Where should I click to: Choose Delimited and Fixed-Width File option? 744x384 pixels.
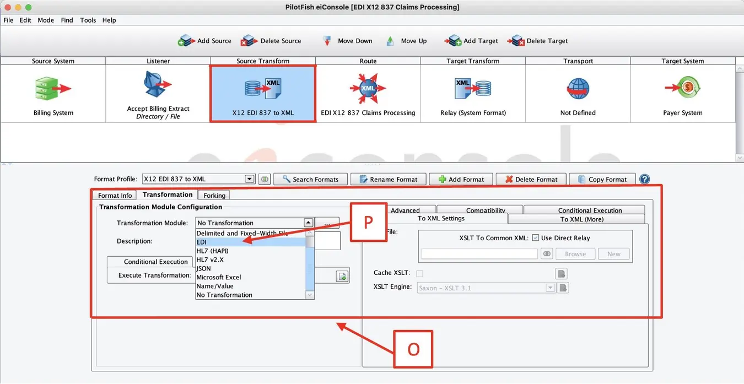click(251, 233)
